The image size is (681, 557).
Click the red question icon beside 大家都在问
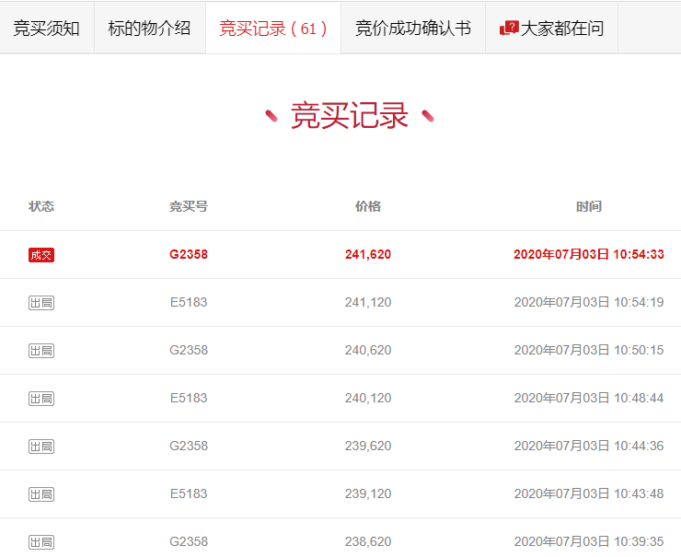click(x=509, y=28)
